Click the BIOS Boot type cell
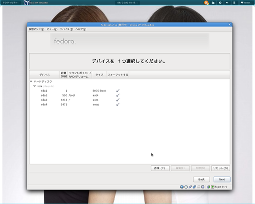 [x=99, y=91]
